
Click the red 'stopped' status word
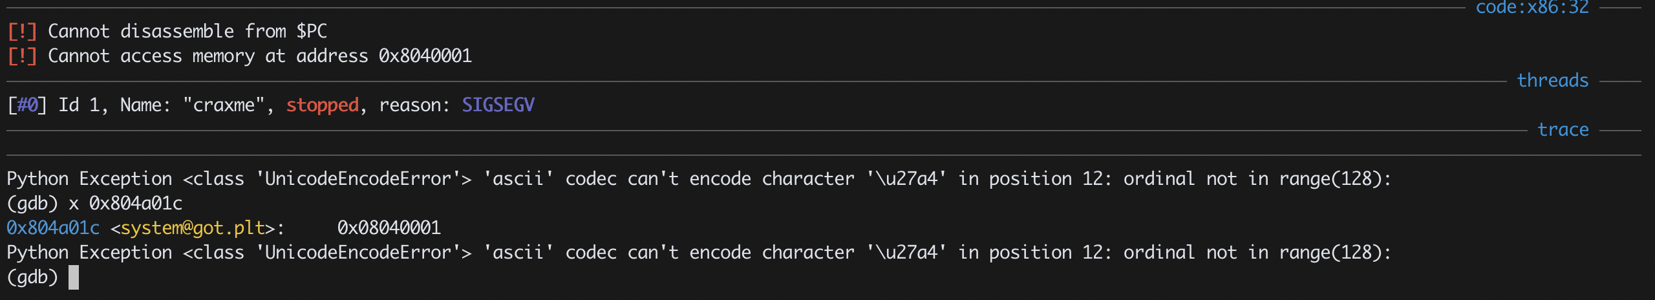322,105
